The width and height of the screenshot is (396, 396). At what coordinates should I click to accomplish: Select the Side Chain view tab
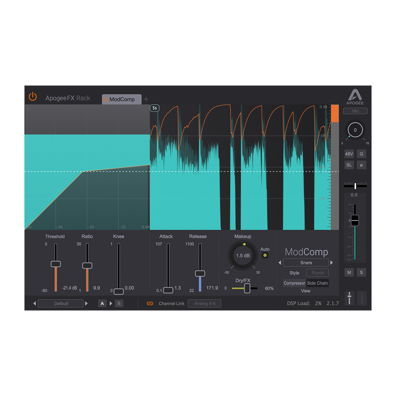(317, 283)
